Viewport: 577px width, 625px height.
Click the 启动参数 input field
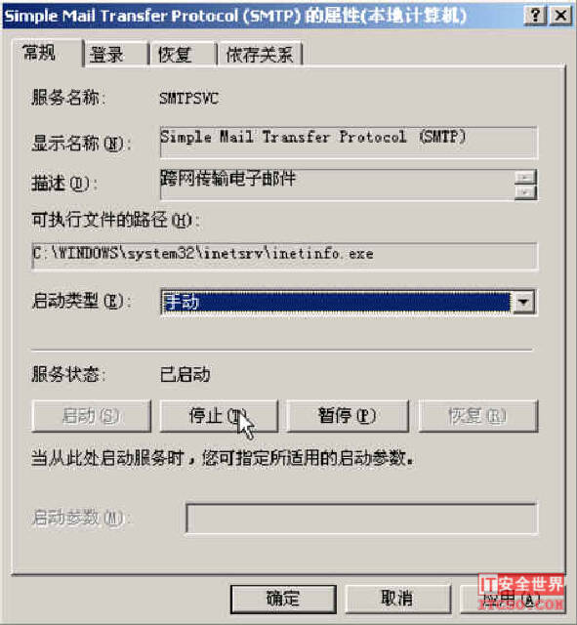pyautogui.click(x=362, y=519)
